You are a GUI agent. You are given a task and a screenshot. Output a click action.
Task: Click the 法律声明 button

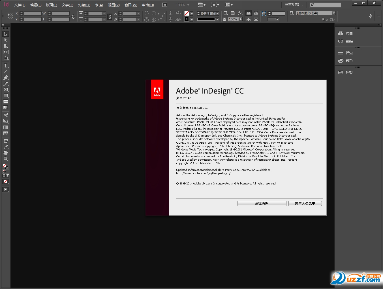(x=262, y=203)
